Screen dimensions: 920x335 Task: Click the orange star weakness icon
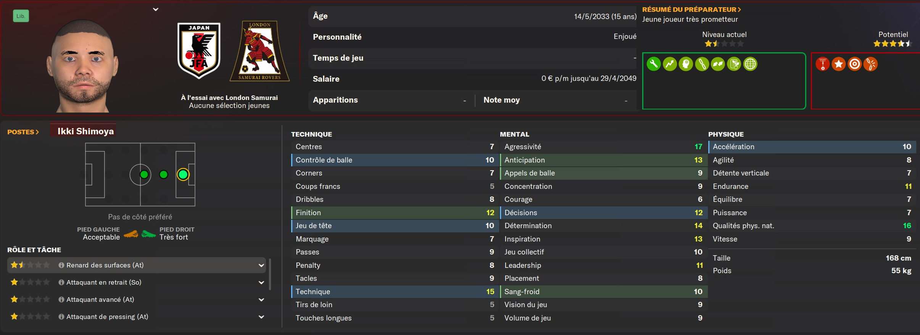click(x=839, y=64)
